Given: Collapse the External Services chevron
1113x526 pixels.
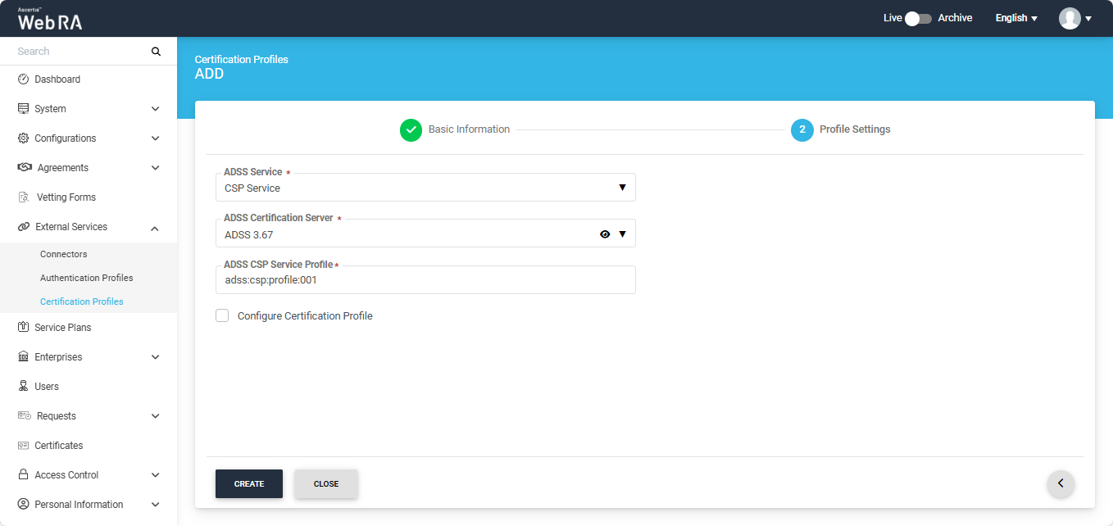Looking at the screenshot, I should point(156,228).
